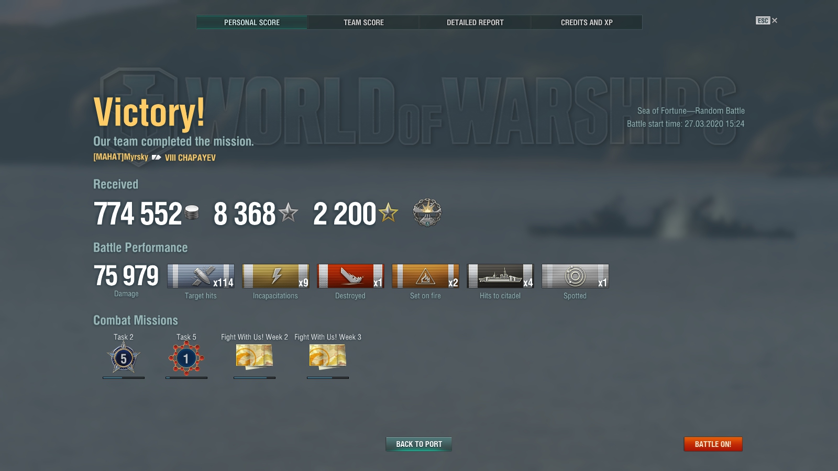Close the results screen with ESC button
Viewport: 838px width, 471px height.
(x=766, y=21)
